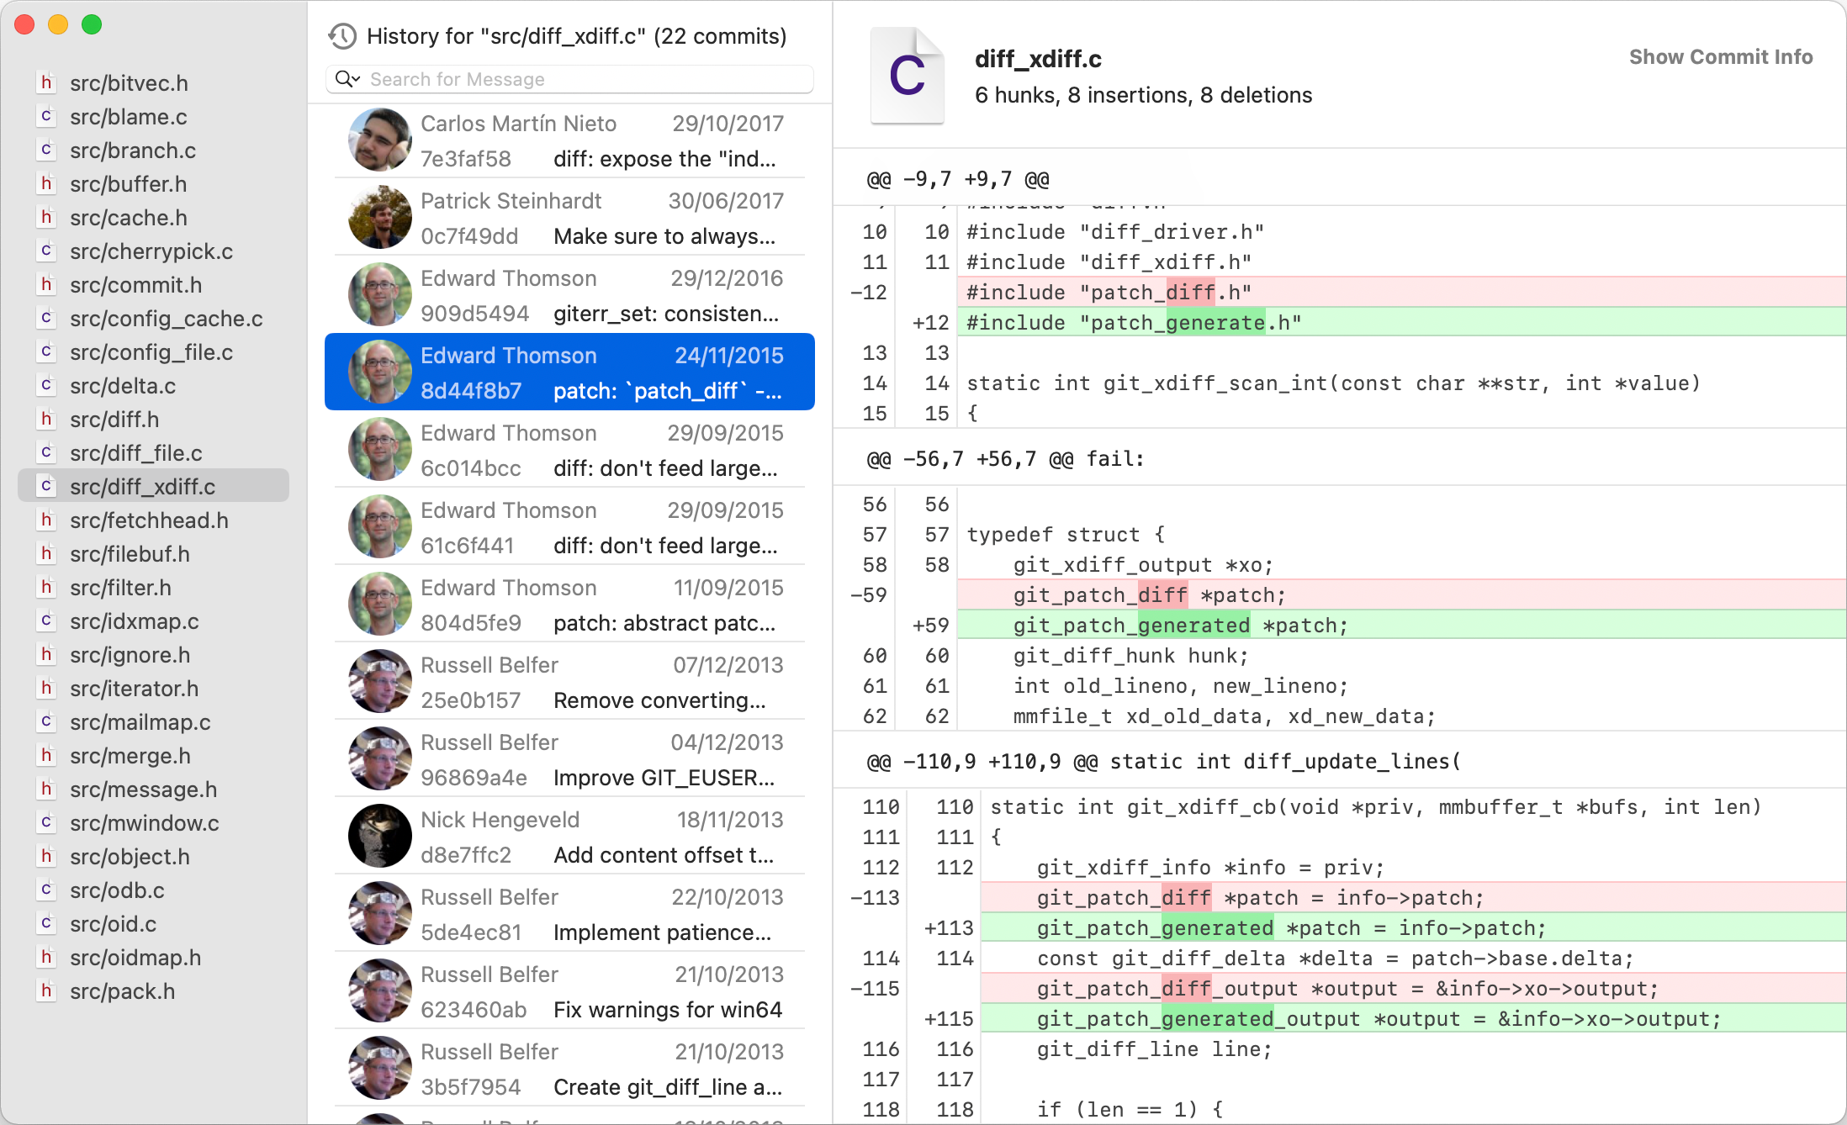The image size is (1847, 1125).
Task: Click hunk header @@ -9,7 +9,7 @@
Action: point(958,179)
